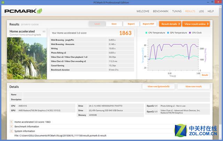The height and width of the screenshot is (141, 223).
Task: Click the expand icon beside Home accelerated
Action: (x=44, y=31)
